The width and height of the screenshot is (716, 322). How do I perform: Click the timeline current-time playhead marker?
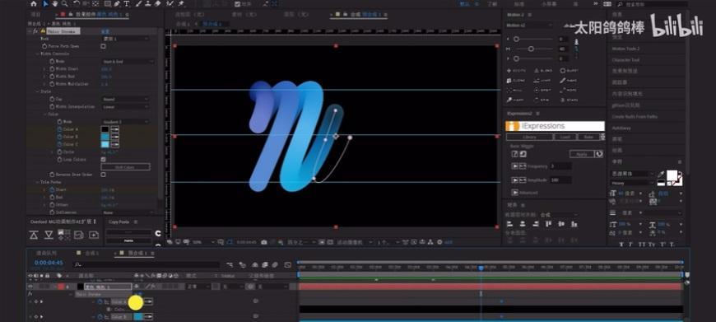tap(481, 268)
